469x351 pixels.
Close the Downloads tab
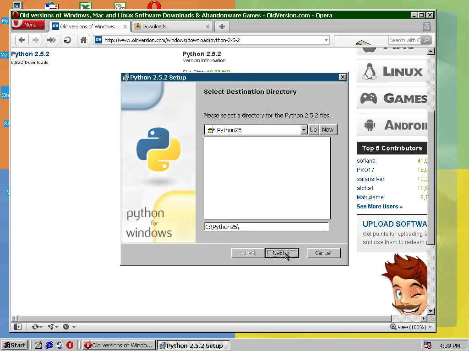[207, 27]
